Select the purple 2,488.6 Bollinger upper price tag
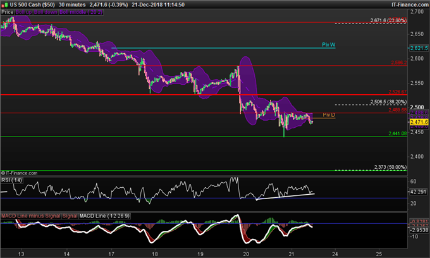The height and width of the screenshot is (258, 430). [x=419, y=113]
